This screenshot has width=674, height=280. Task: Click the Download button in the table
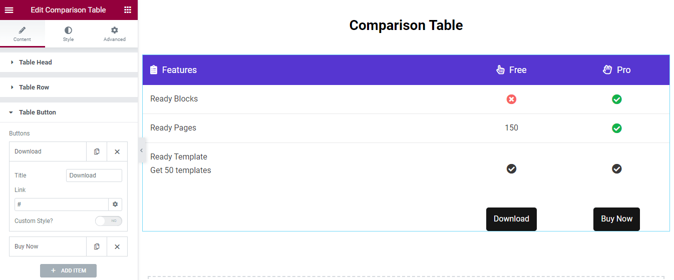tap(511, 219)
